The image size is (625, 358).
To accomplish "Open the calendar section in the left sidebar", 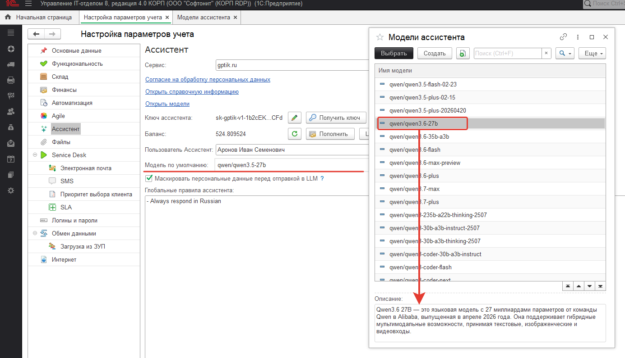I will tap(11, 159).
